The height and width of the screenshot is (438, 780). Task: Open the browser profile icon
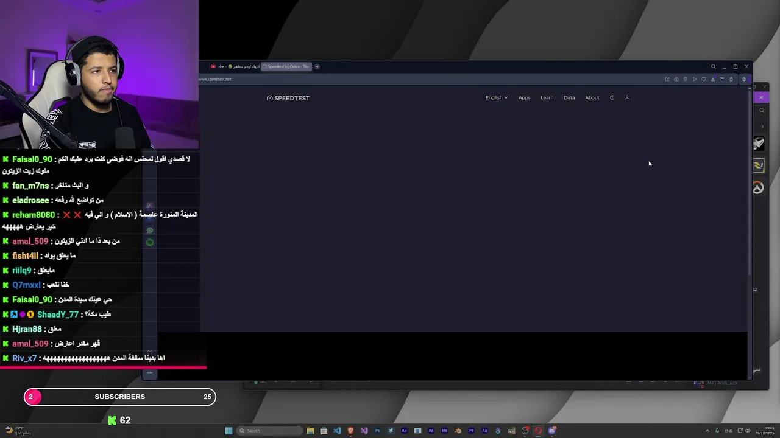(x=731, y=79)
